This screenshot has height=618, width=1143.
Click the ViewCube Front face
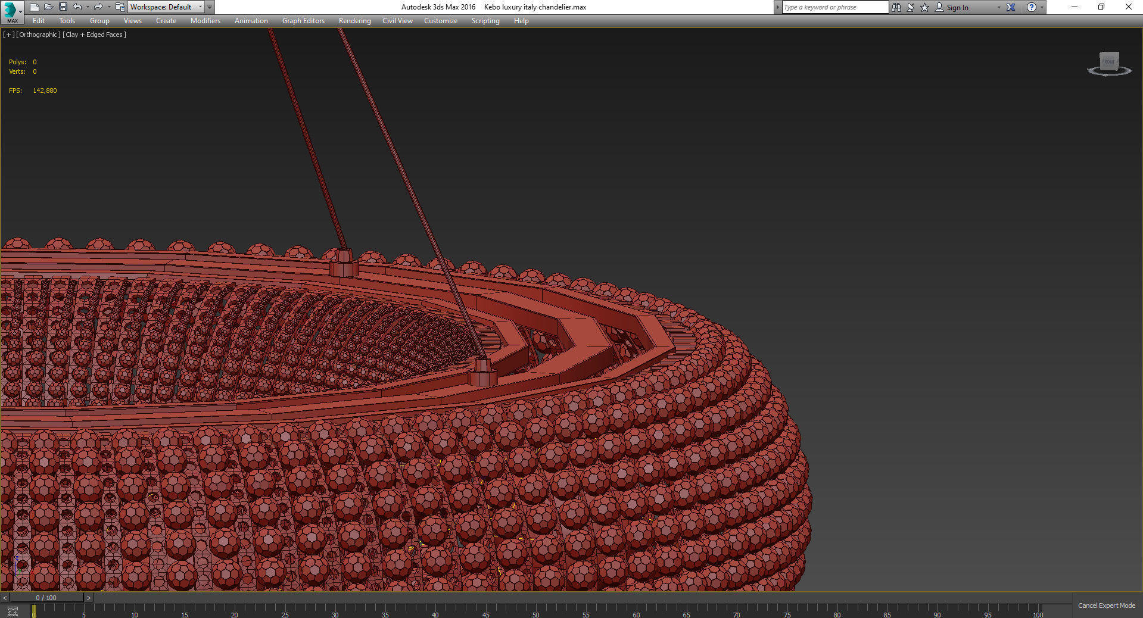click(1108, 61)
